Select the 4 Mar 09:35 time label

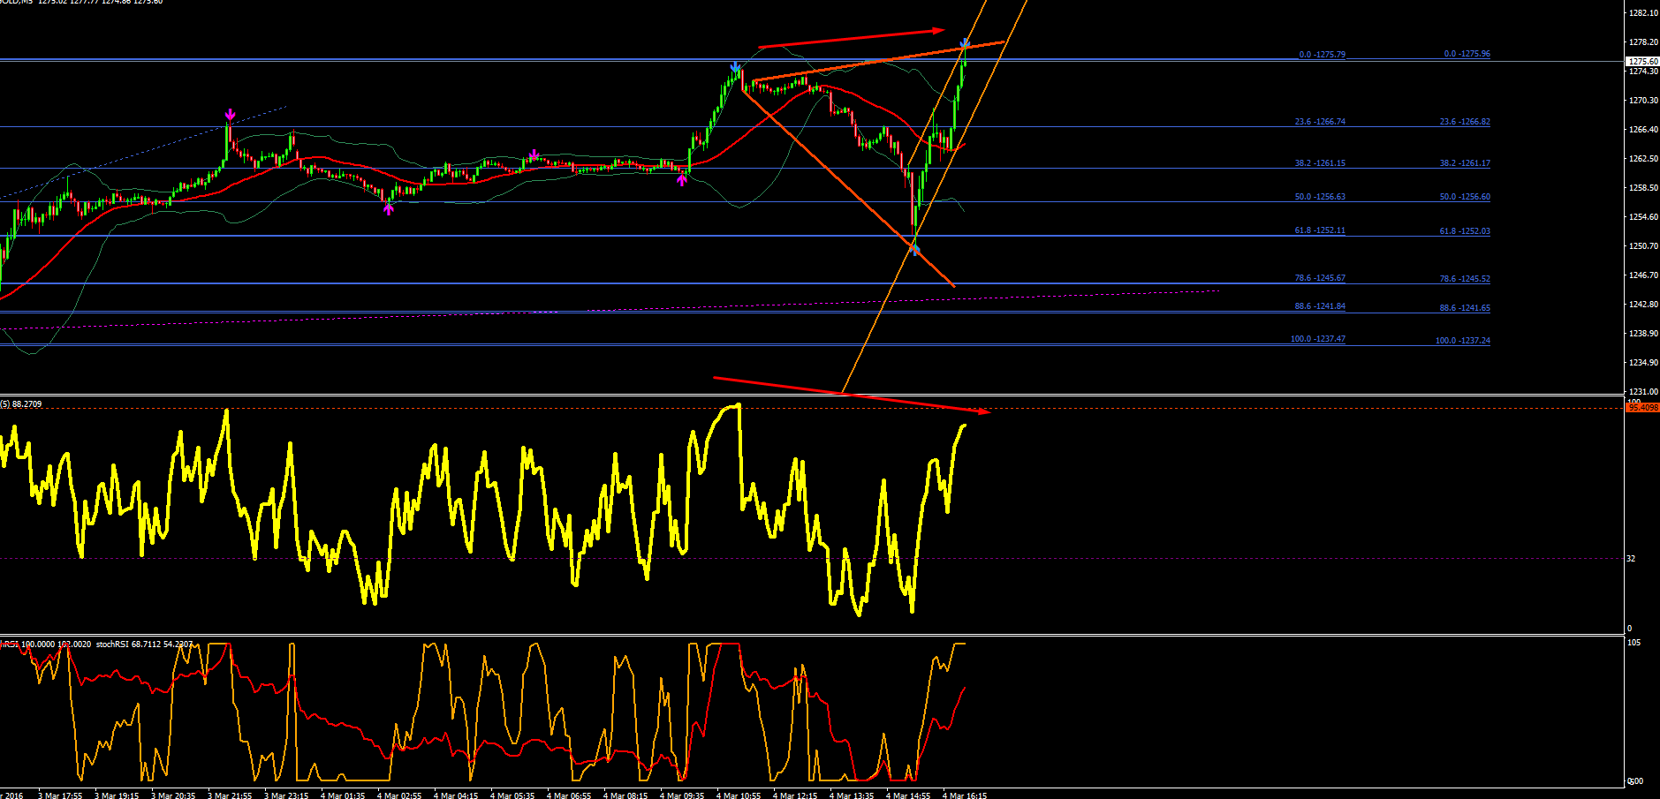(682, 795)
